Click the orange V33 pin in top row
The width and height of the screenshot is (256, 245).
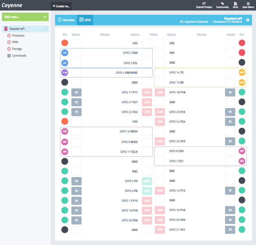point(65,43)
